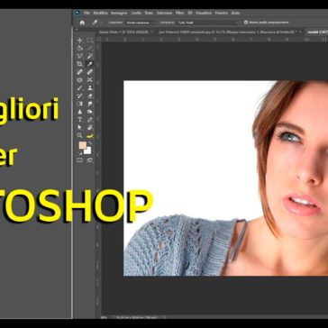Screen dimensions: 328x328
Task: Select the Clone Stamp tool
Action: point(90,88)
